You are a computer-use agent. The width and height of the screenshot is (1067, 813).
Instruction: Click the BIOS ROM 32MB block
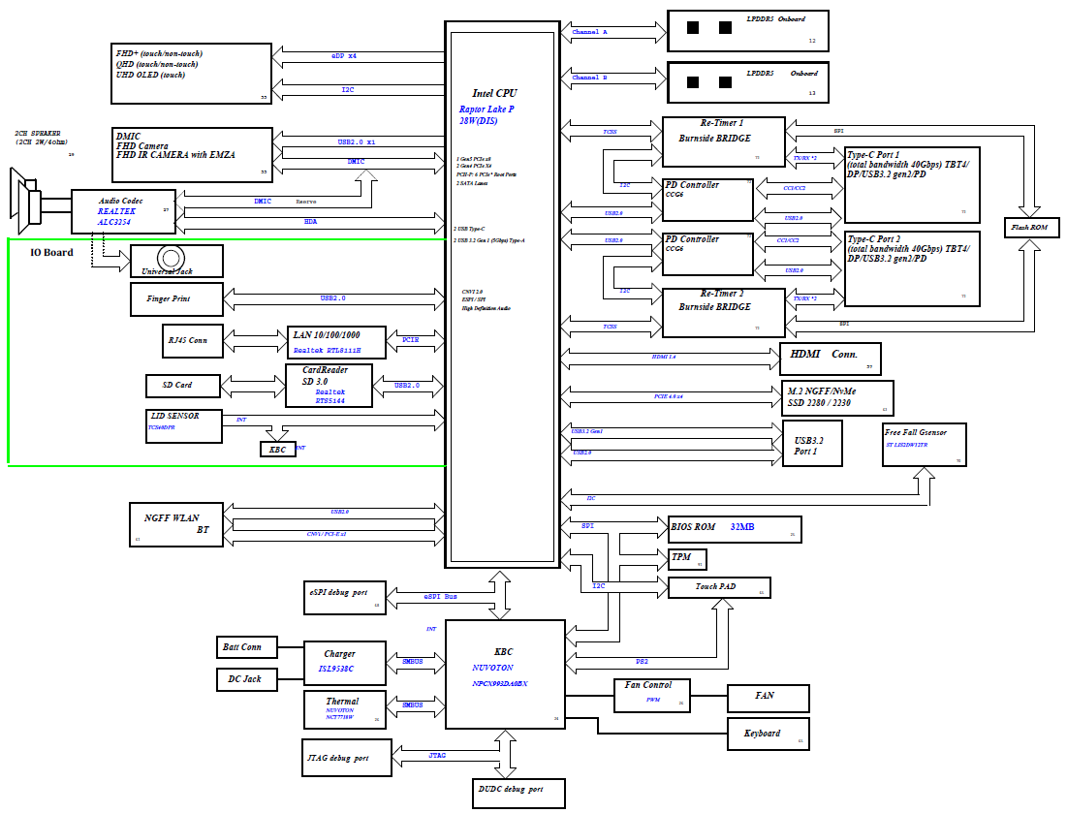coord(735,528)
